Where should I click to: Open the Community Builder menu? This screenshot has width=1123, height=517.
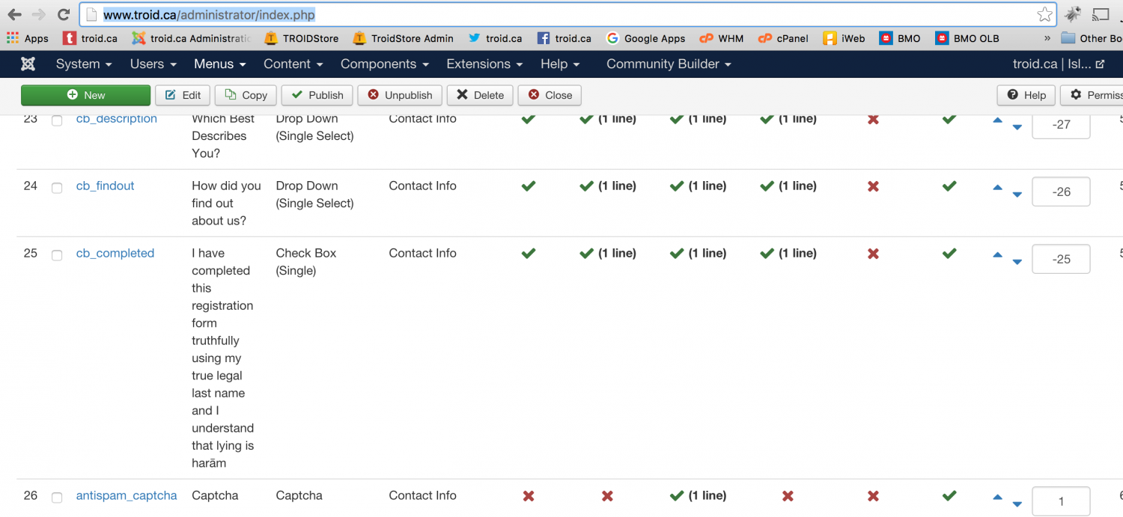click(x=669, y=64)
